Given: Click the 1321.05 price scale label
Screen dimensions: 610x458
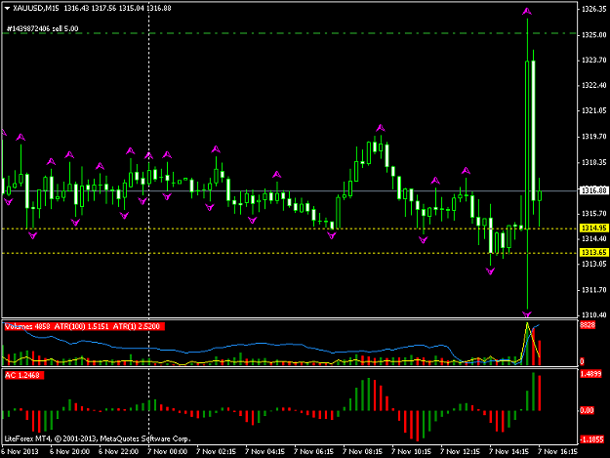Looking at the screenshot, I should (593, 111).
